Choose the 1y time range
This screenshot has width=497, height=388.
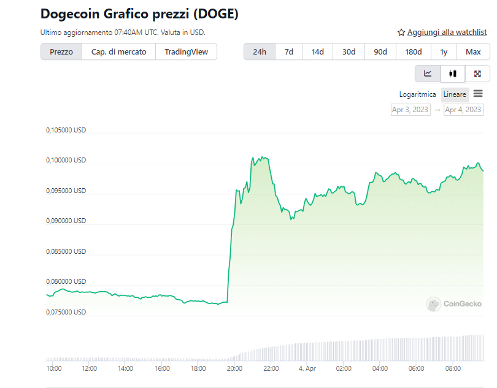444,51
